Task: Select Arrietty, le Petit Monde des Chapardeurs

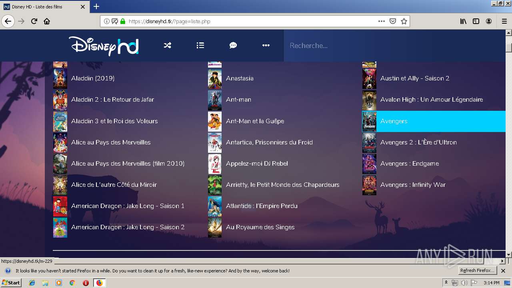Action: (282, 184)
